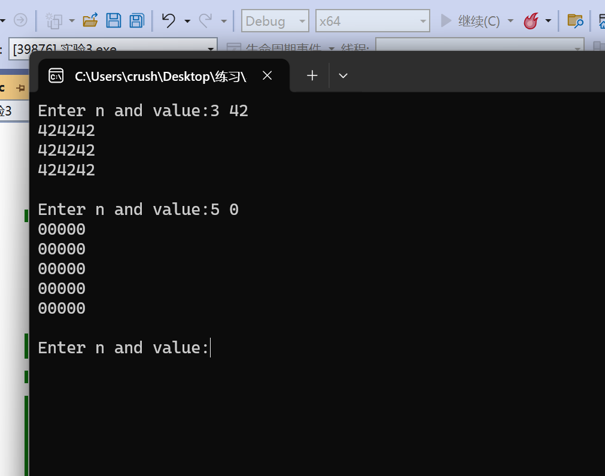The image size is (605, 476).
Task: Click the save file icon
Action: pos(114,20)
